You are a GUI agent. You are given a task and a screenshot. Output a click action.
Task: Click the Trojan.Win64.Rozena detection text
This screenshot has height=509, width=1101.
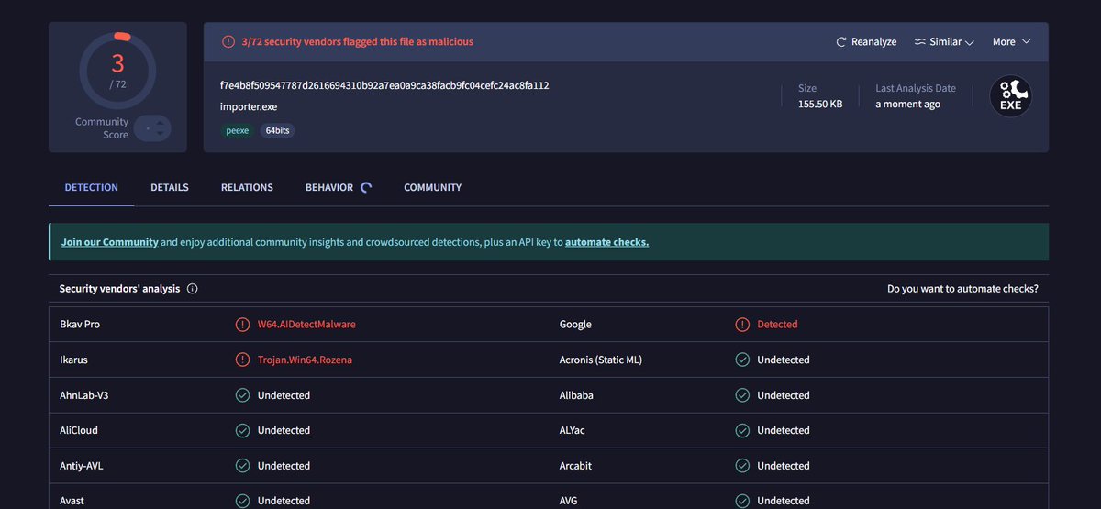pyautogui.click(x=305, y=360)
